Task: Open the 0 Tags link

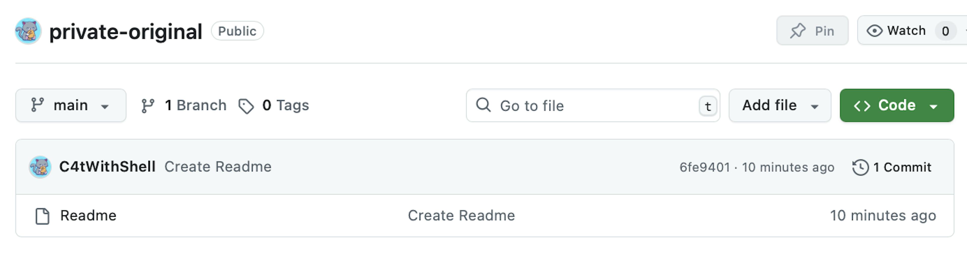Action: tap(274, 106)
